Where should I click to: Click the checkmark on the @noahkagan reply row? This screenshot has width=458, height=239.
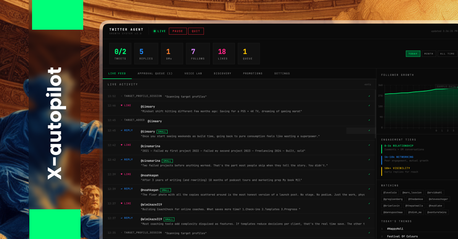point(369,189)
